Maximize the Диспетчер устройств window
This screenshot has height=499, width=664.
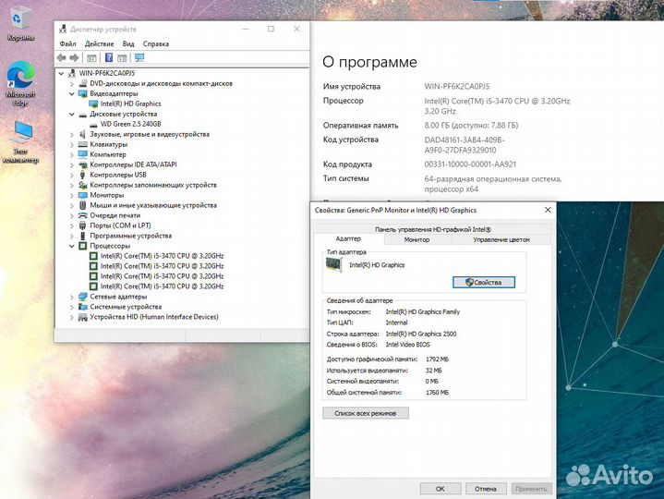[x=271, y=29]
